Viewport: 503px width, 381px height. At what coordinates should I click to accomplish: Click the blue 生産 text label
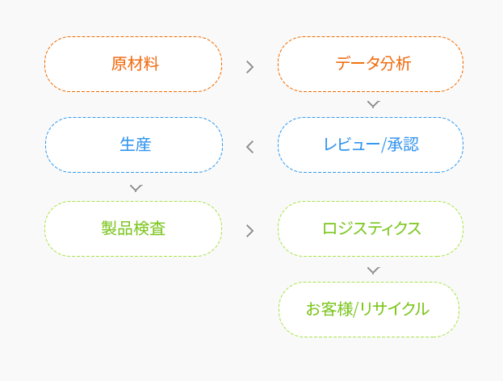136,144
